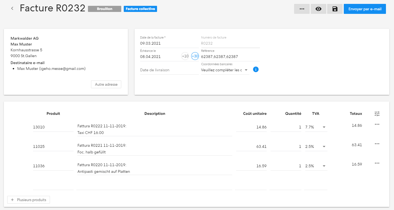Click the Facture collective tag
The width and height of the screenshot is (394, 210).
140,9
